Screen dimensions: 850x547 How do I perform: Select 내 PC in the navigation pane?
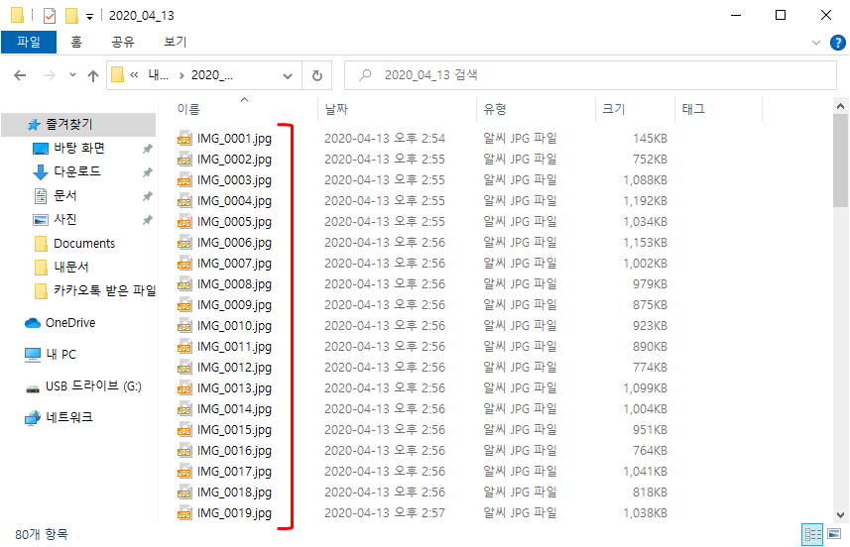(x=61, y=354)
